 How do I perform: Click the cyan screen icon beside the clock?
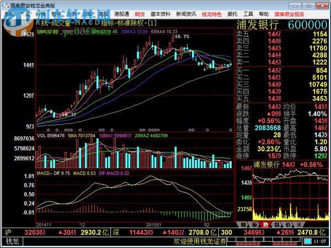[x=308, y=241]
